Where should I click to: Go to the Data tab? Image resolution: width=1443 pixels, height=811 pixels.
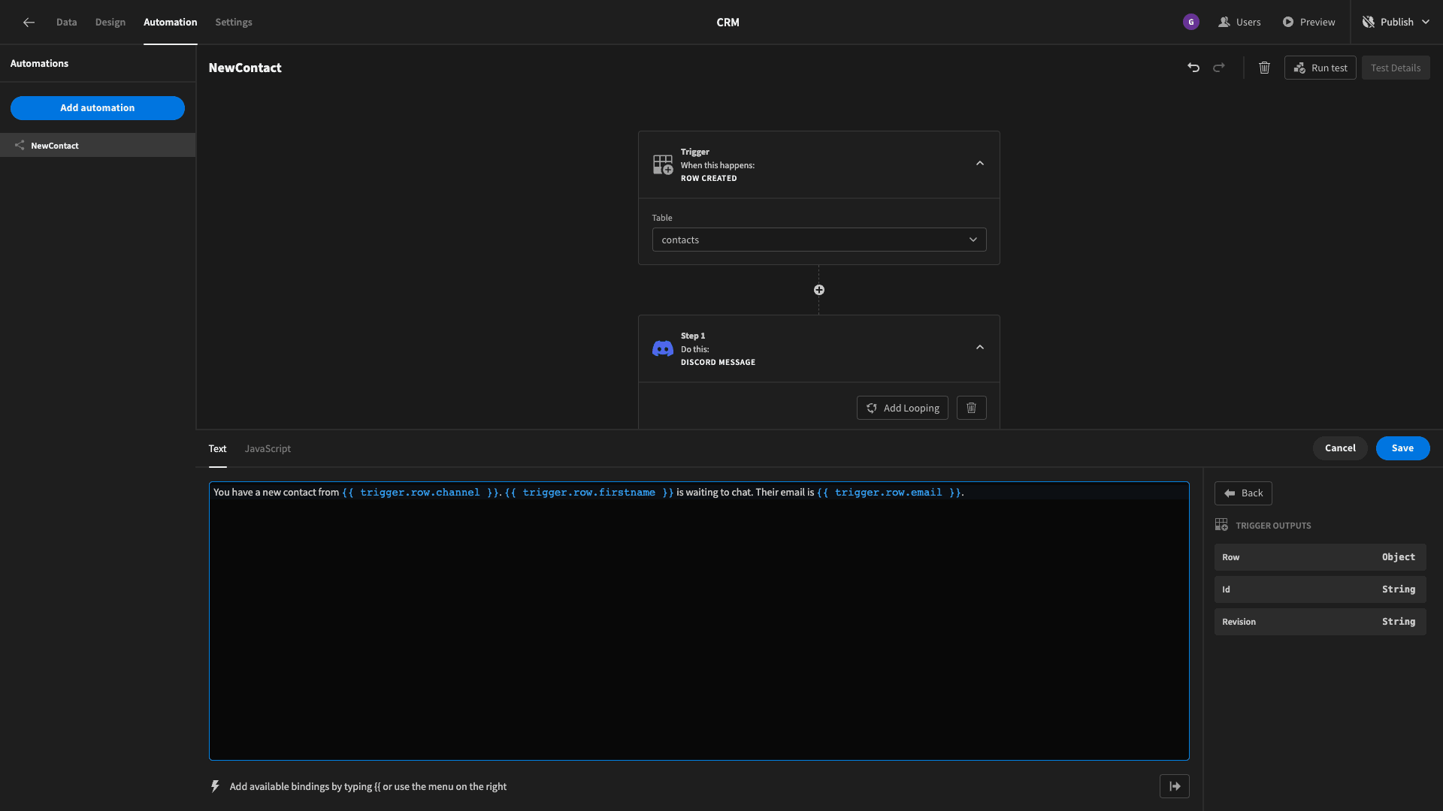[67, 23]
